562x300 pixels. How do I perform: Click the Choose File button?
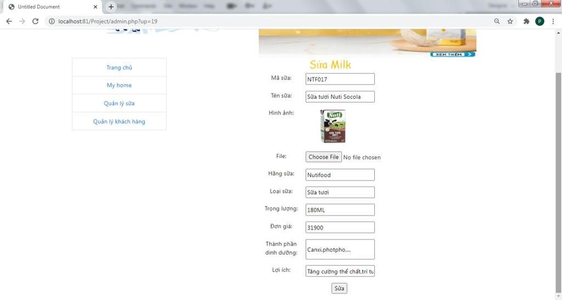[324, 157]
